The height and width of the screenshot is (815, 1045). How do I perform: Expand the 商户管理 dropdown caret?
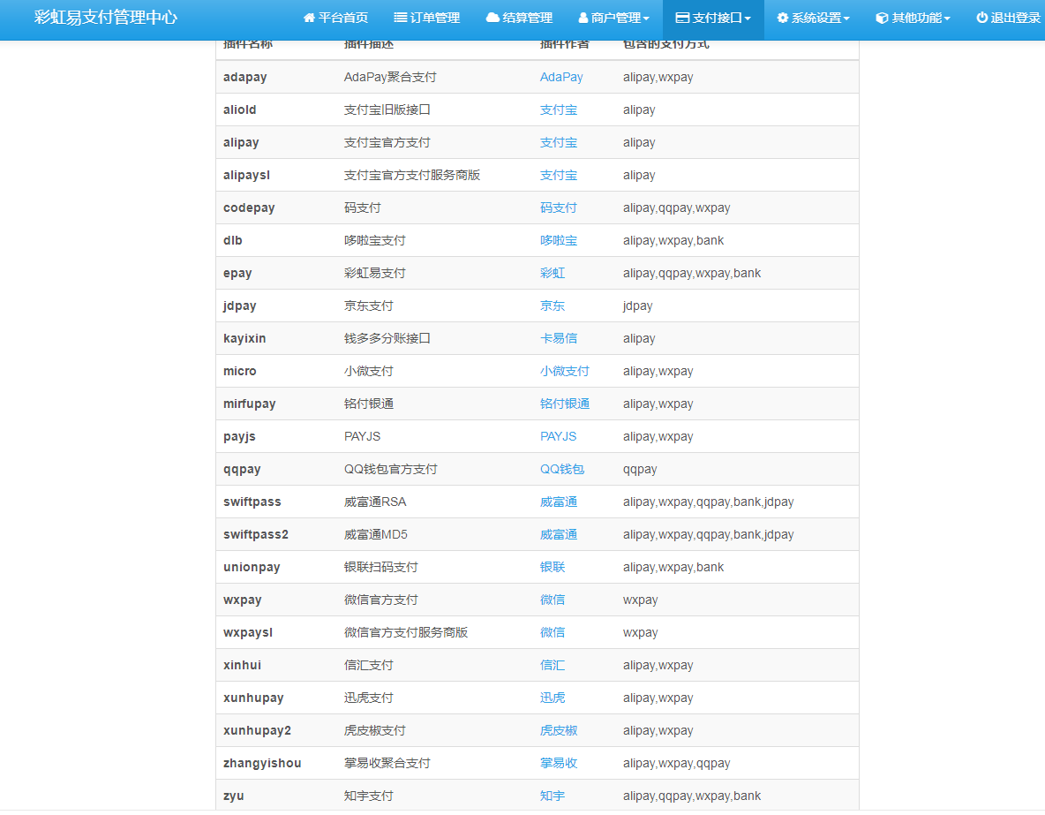click(646, 19)
